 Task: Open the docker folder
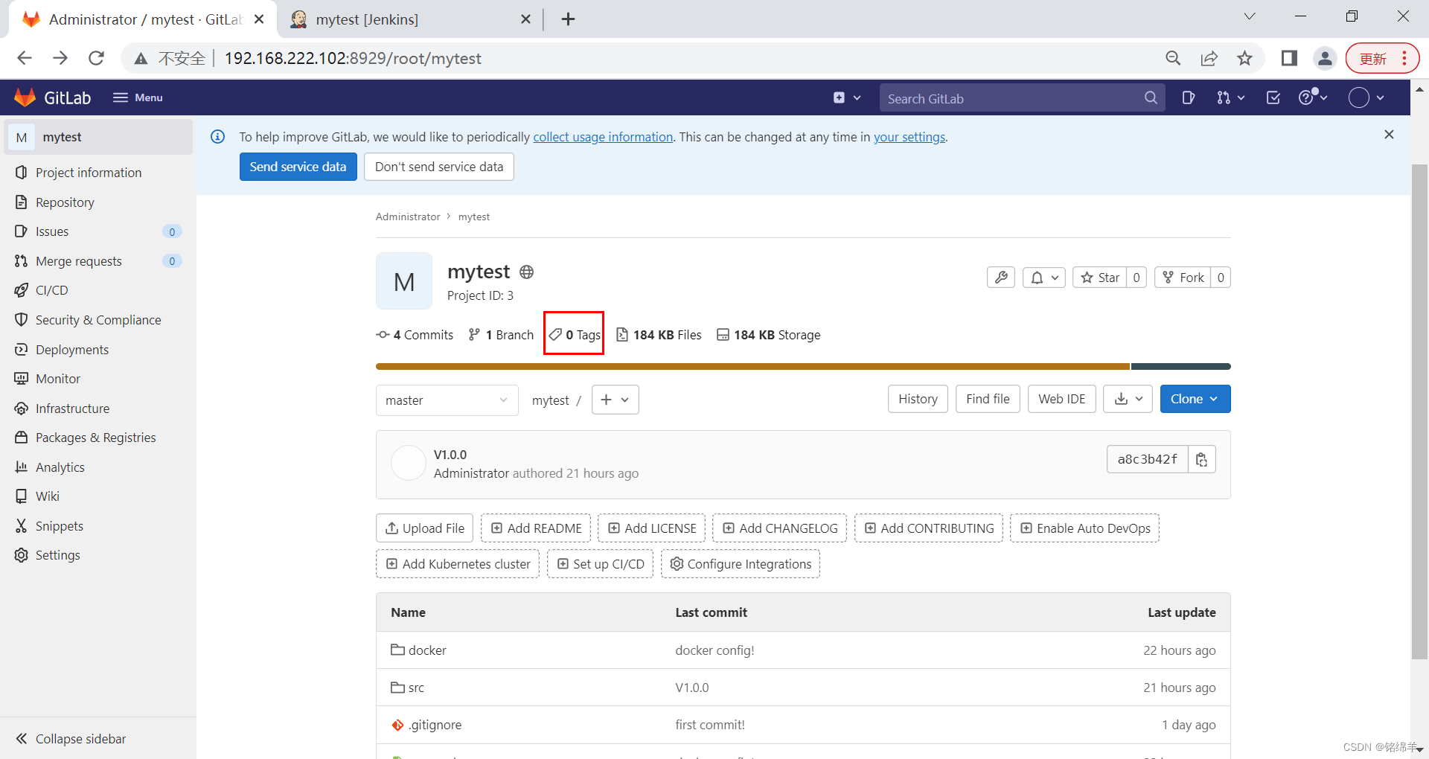(x=427, y=650)
